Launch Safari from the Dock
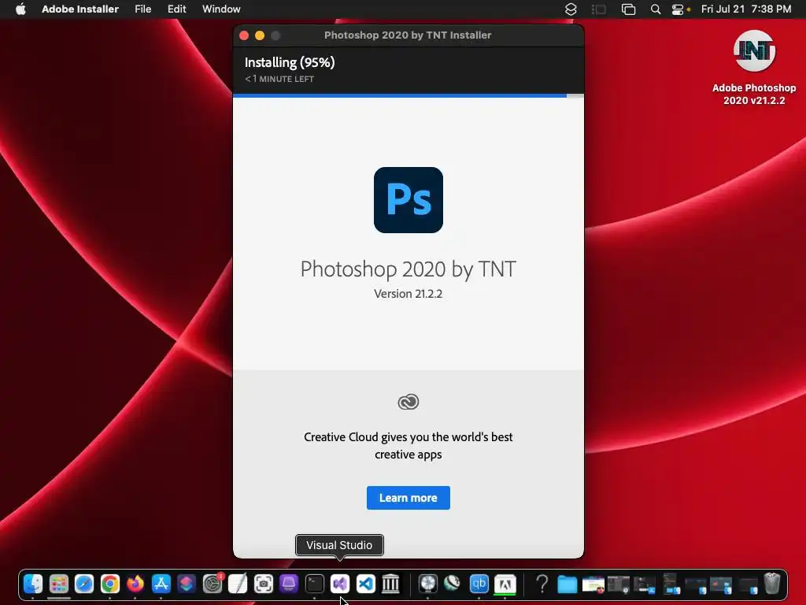The image size is (806, 605). tap(84, 584)
